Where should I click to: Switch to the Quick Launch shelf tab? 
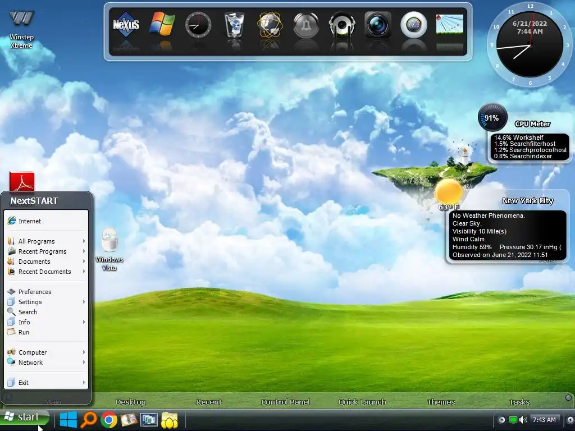point(362,402)
